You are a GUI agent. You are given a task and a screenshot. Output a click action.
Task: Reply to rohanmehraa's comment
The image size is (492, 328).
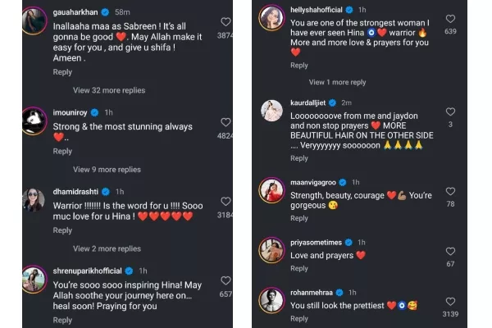[x=299, y=319]
